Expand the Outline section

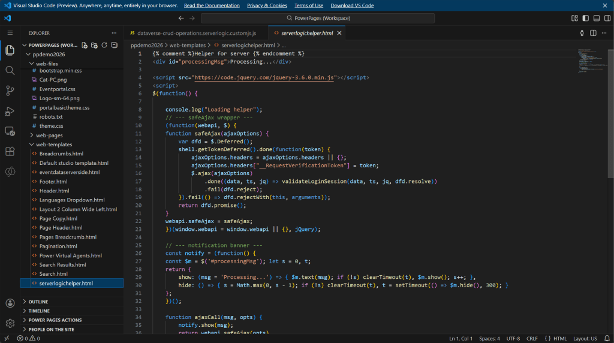point(38,302)
